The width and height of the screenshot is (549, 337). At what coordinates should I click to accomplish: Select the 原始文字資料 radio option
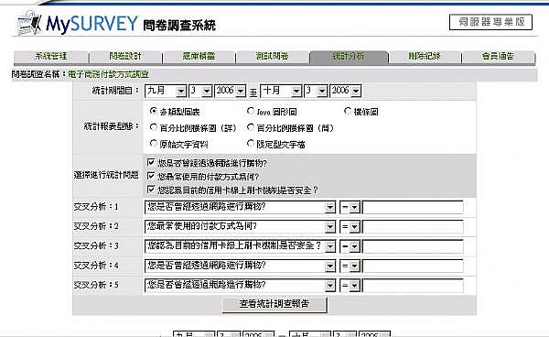coord(153,143)
